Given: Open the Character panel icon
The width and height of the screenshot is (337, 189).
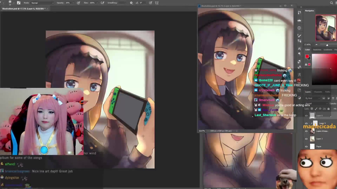Looking at the screenshot, I should [300, 49].
